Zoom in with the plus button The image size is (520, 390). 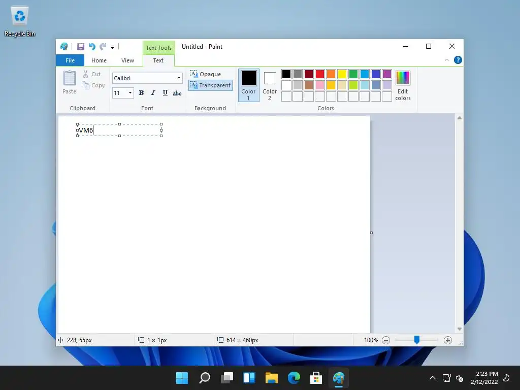point(448,340)
